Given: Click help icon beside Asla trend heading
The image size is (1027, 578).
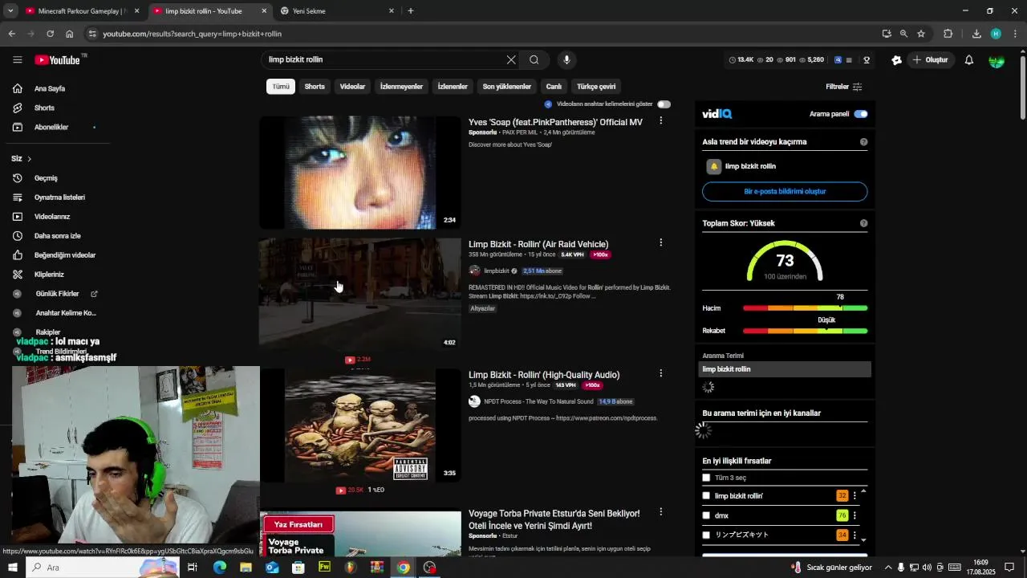Looking at the screenshot, I should tap(863, 142).
